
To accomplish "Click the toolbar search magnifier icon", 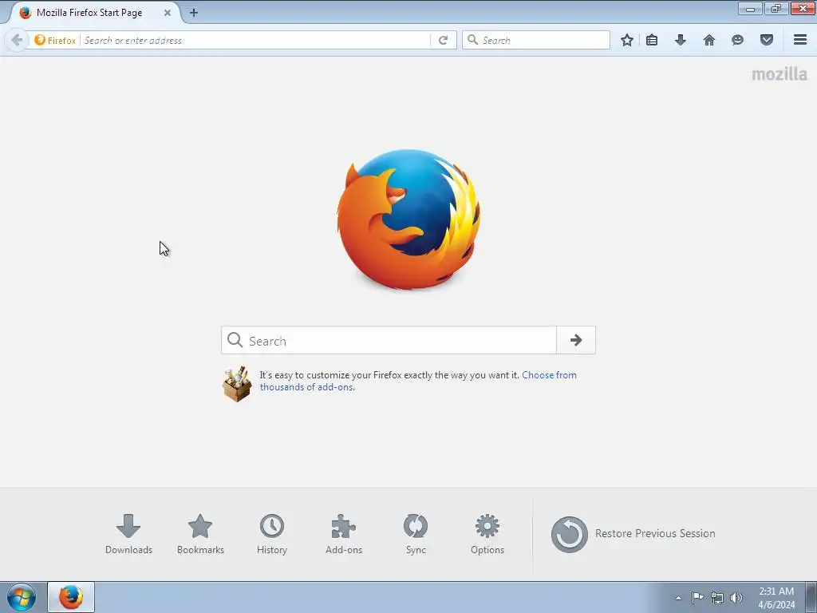I will coord(472,40).
